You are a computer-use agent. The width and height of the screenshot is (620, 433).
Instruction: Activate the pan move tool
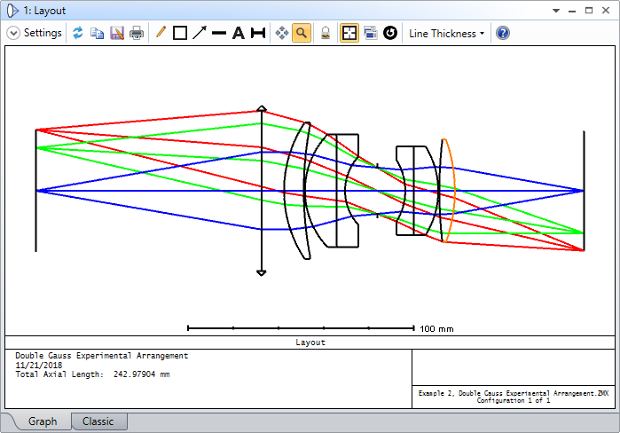pyautogui.click(x=281, y=33)
